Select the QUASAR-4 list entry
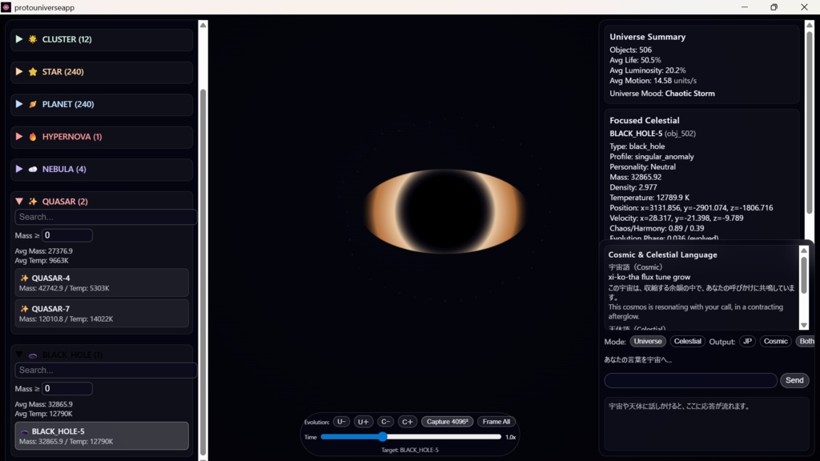 102,283
